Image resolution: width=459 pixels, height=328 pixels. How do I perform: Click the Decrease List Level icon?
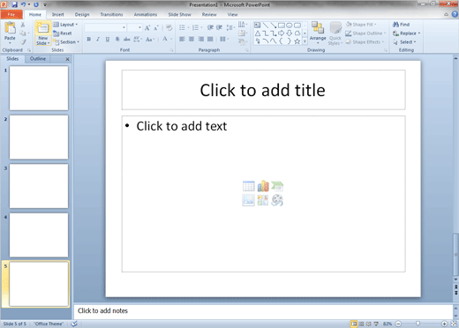tap(210, 27)
